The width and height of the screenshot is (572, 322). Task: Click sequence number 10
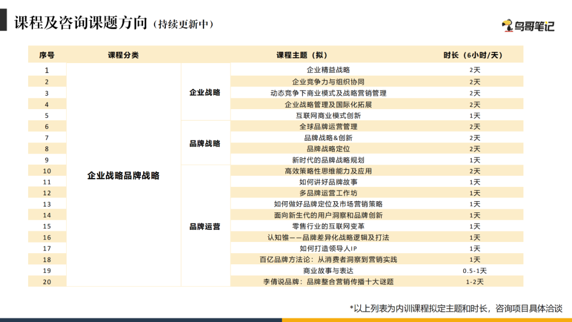47,171
